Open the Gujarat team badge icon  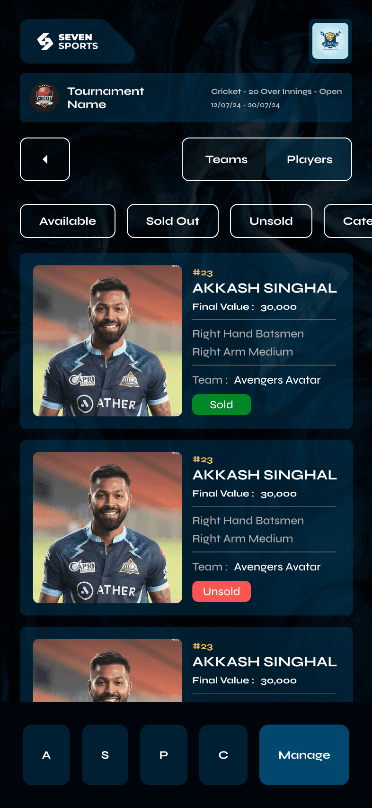[x=330, y=41]
